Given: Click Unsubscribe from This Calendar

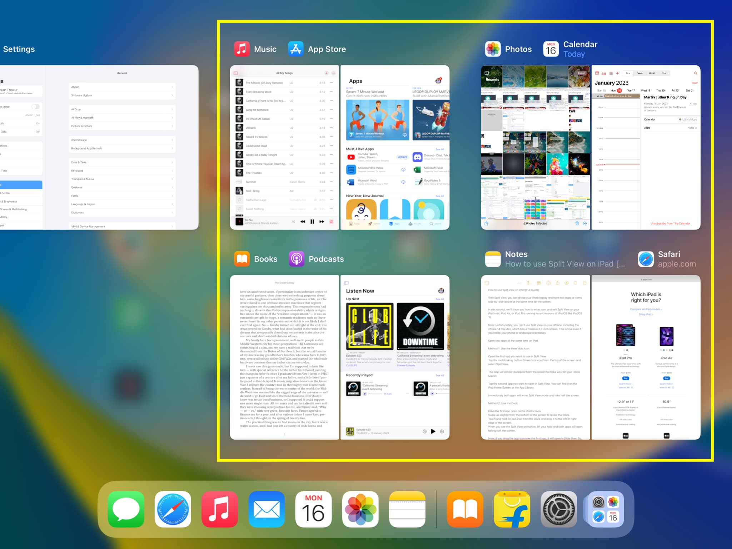Looking at the screenshot, I should [x=670, y=223].
